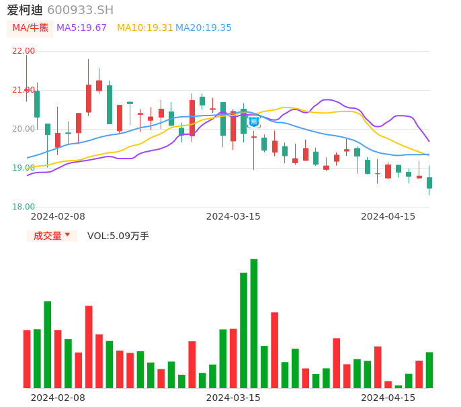Click the MA/牛熊 indicator button
Viewport: 461px width, 407px height.
point(30,28)
